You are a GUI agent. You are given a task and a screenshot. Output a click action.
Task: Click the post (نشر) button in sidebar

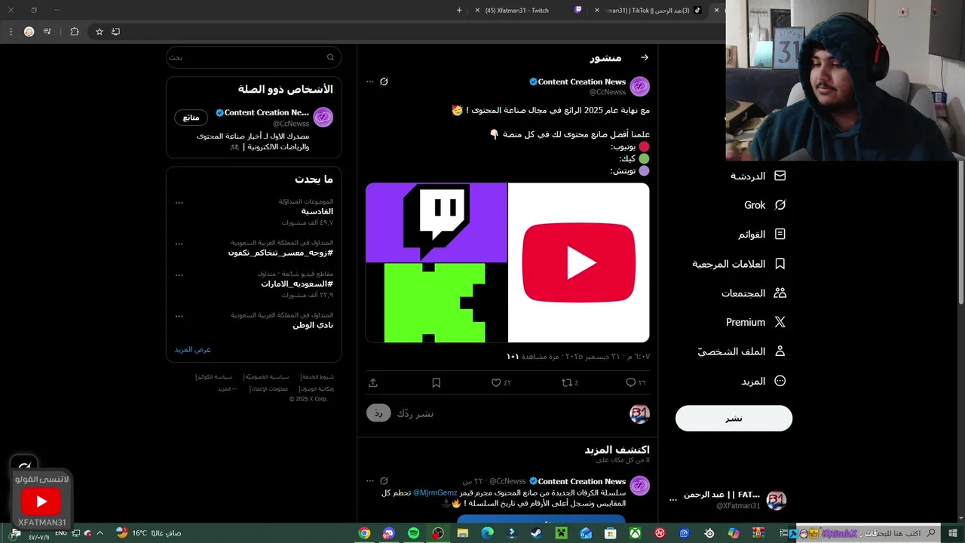point(734,419)
